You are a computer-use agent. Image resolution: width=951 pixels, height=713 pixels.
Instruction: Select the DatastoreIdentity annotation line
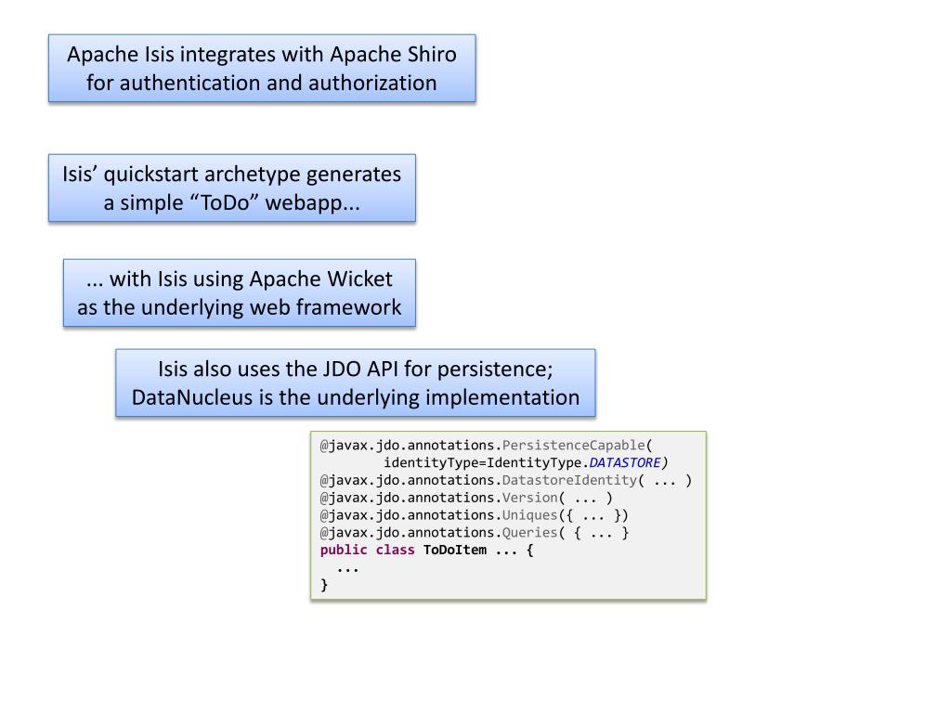pos(506,480)
